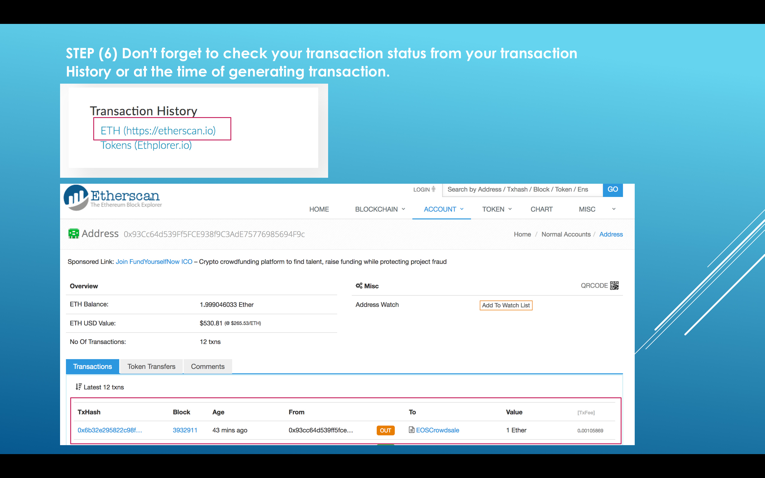Image resolution: width=765 pixels, height=478 pixels.
Task: Click the Latest 12 txns label
Action: pos(104,387)
